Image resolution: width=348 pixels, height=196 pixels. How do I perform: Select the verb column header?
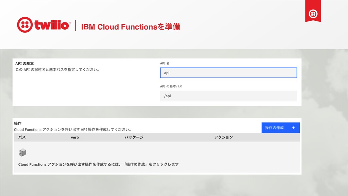tap(75, 137)
